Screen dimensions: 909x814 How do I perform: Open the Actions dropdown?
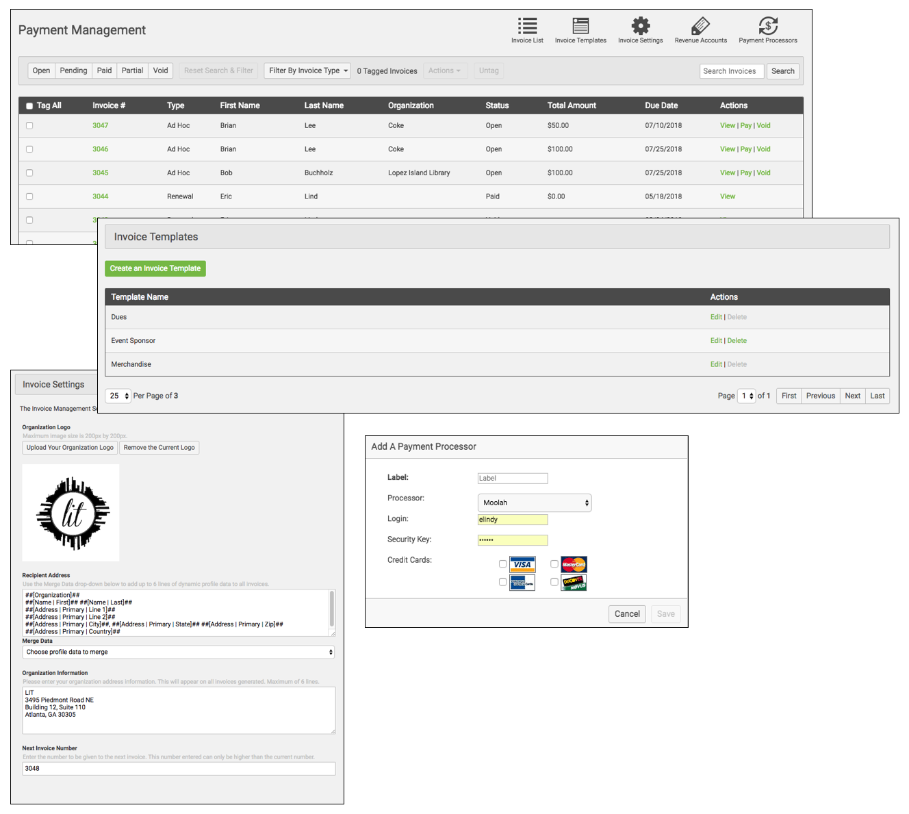445,71
